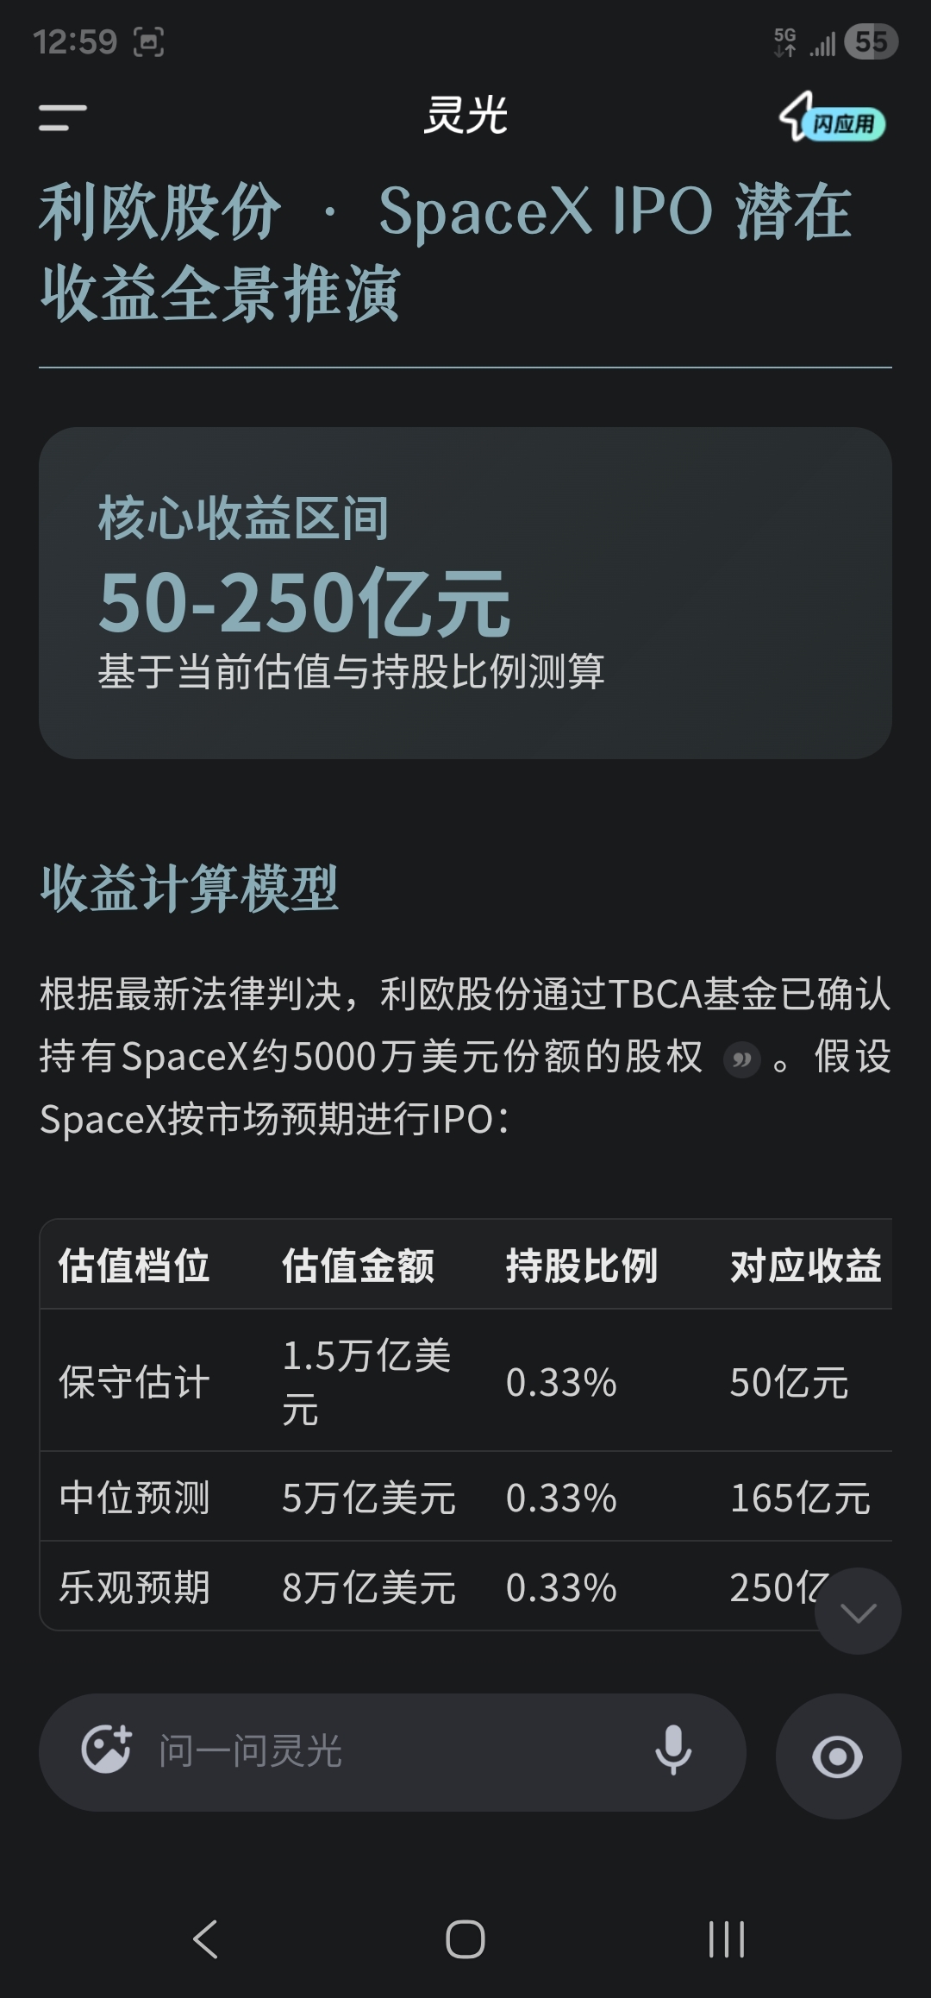931x1998 pixels.
Task: Open the citation quote source icon
Action: pos(741,1059)
